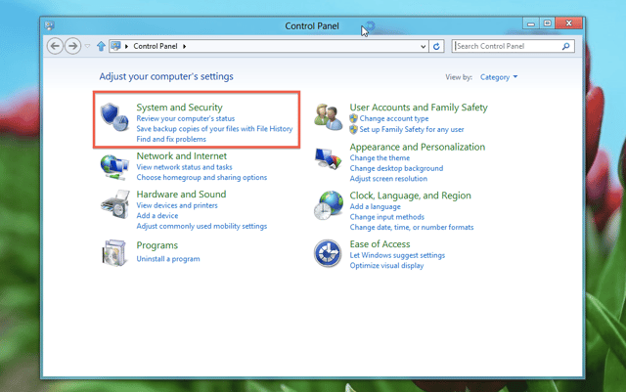Open View devices and printers

pyautogui.click(x=177, y=205)
